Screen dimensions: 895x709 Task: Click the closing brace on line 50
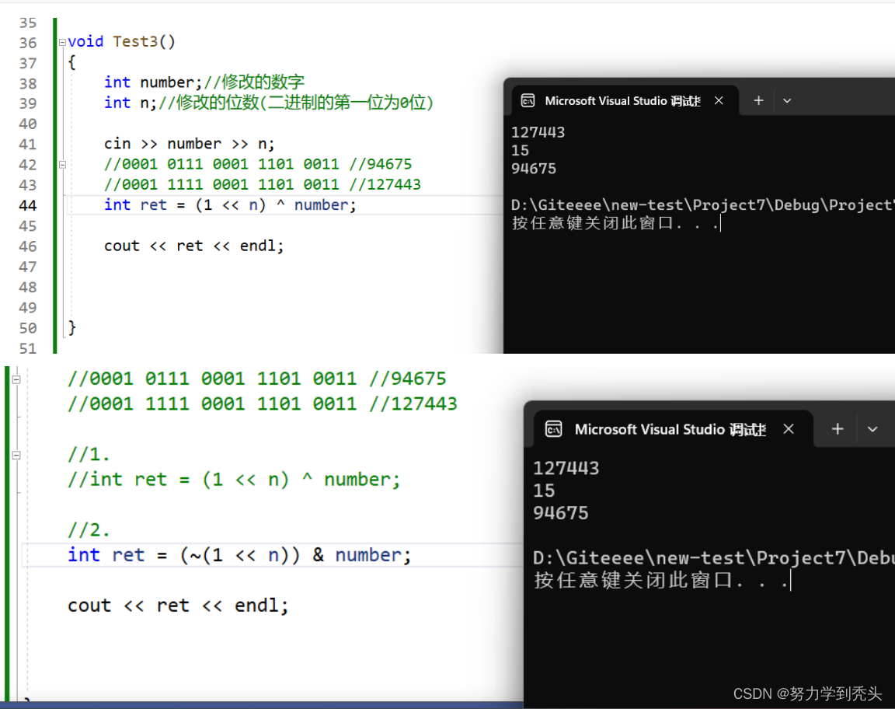[x=72, y=327]
